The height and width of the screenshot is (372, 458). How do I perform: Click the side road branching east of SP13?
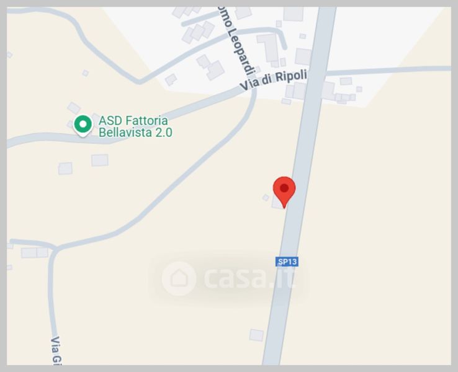[x=388, y=70]
